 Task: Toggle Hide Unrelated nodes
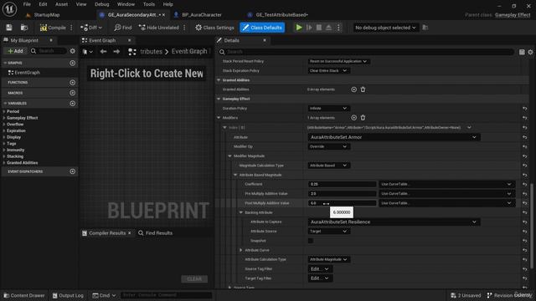[159, 28]
